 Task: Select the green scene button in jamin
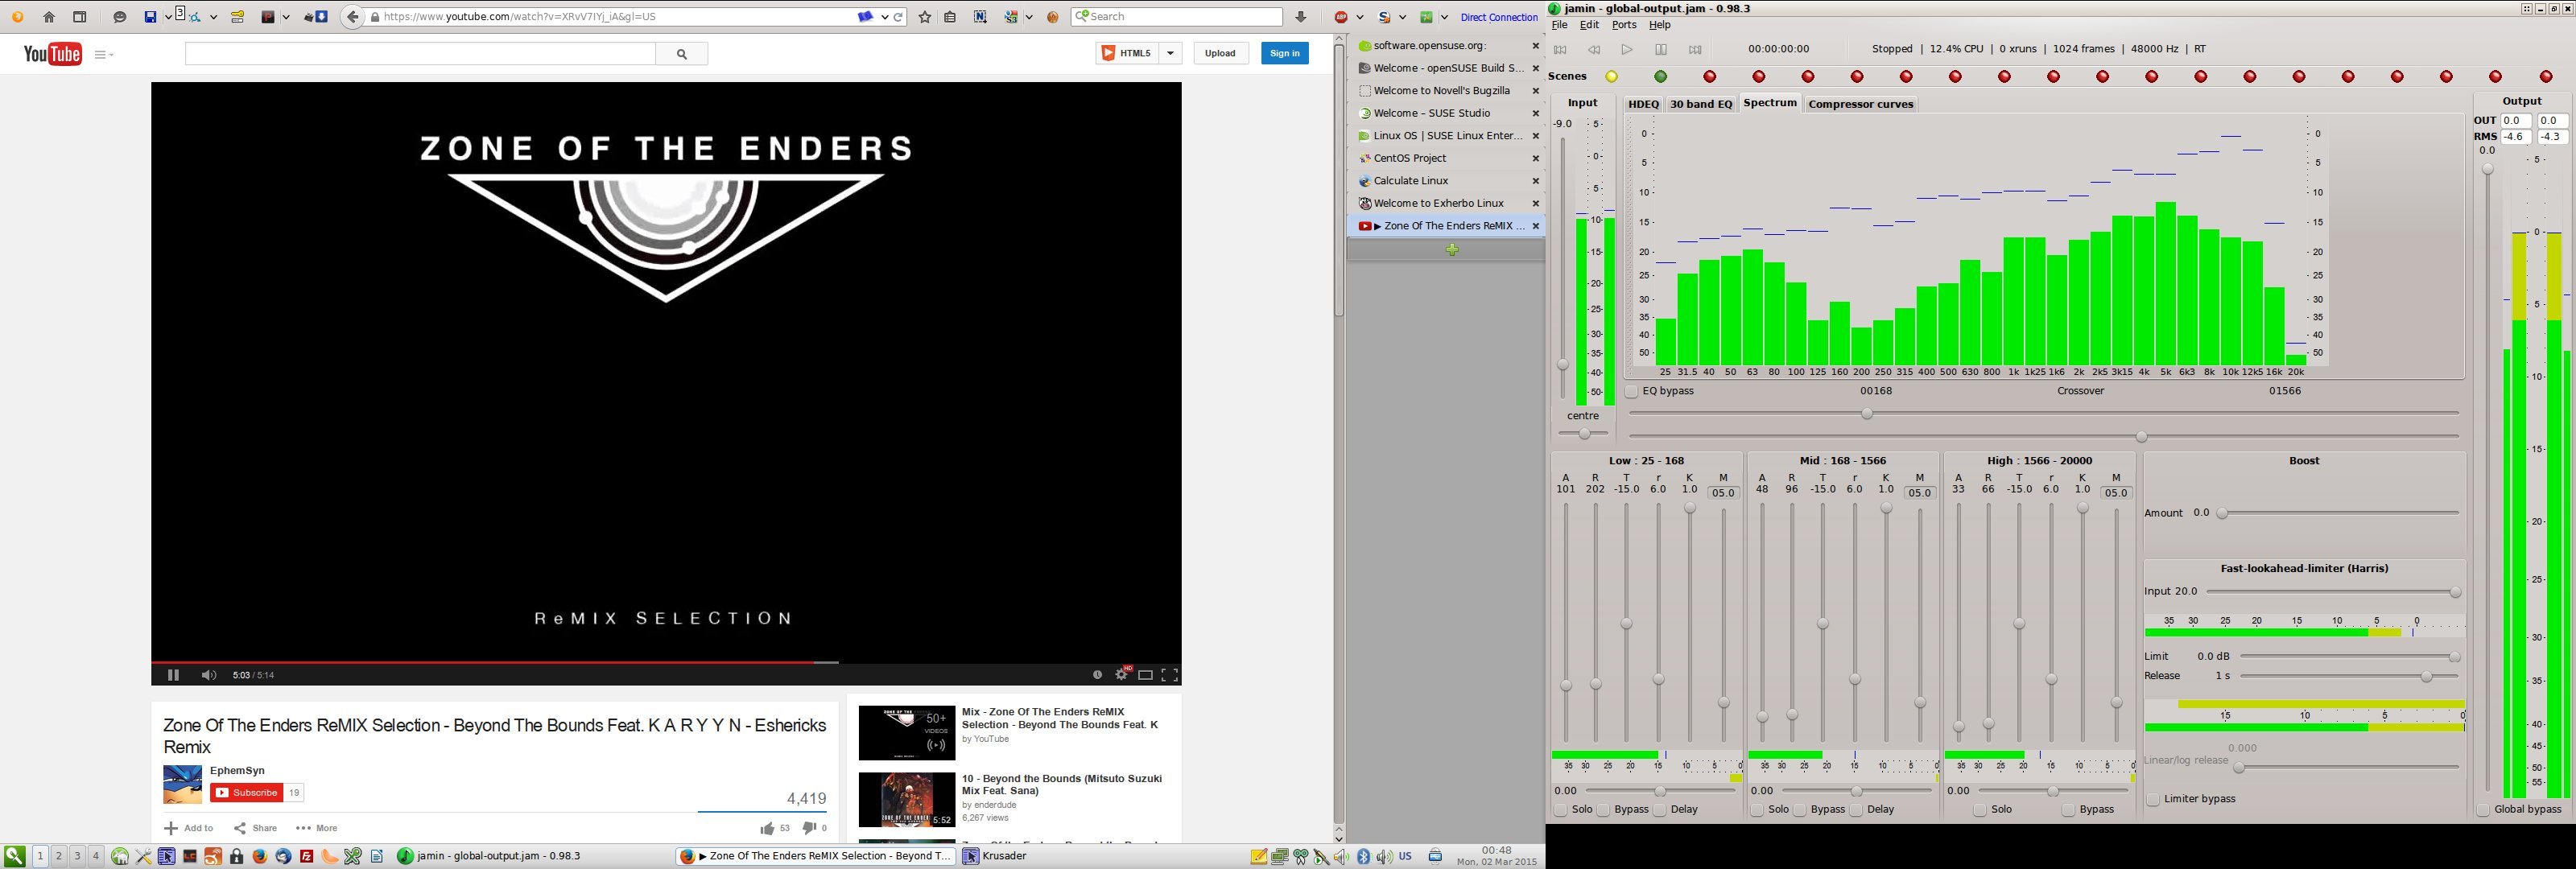[1660, 77]
